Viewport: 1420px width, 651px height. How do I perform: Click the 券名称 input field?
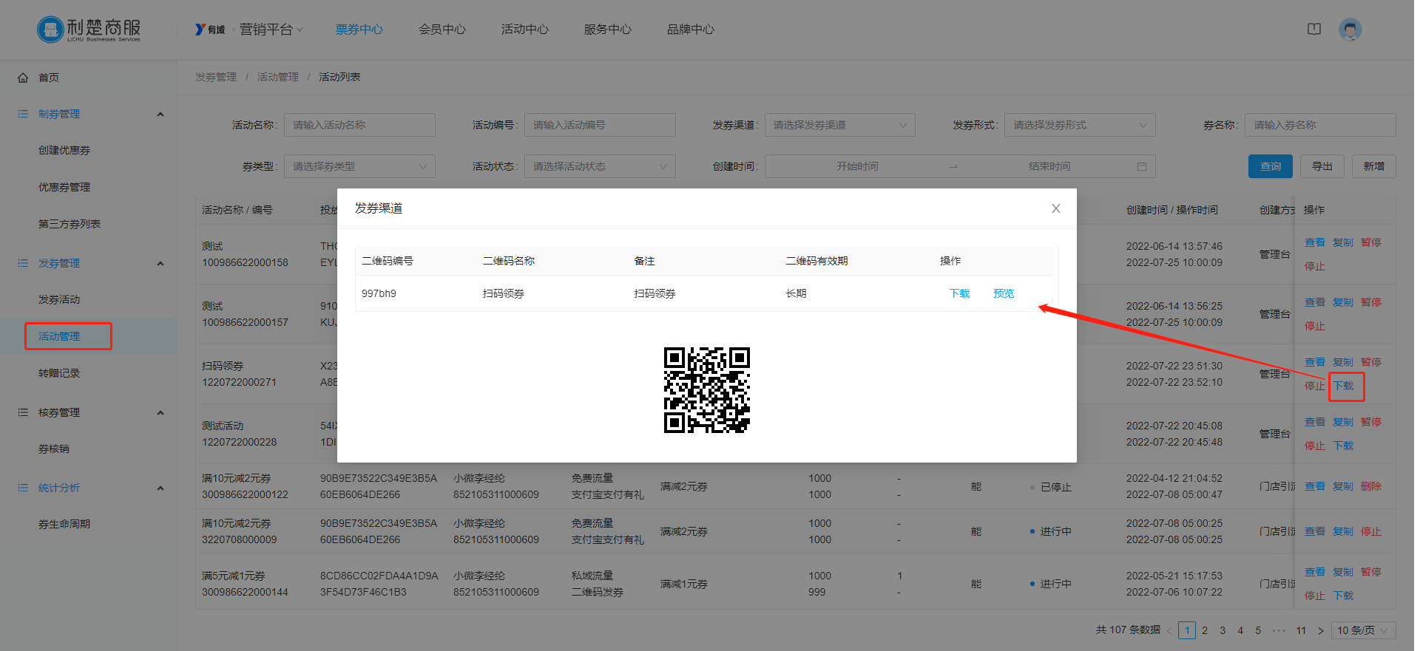click(1320, 125)
